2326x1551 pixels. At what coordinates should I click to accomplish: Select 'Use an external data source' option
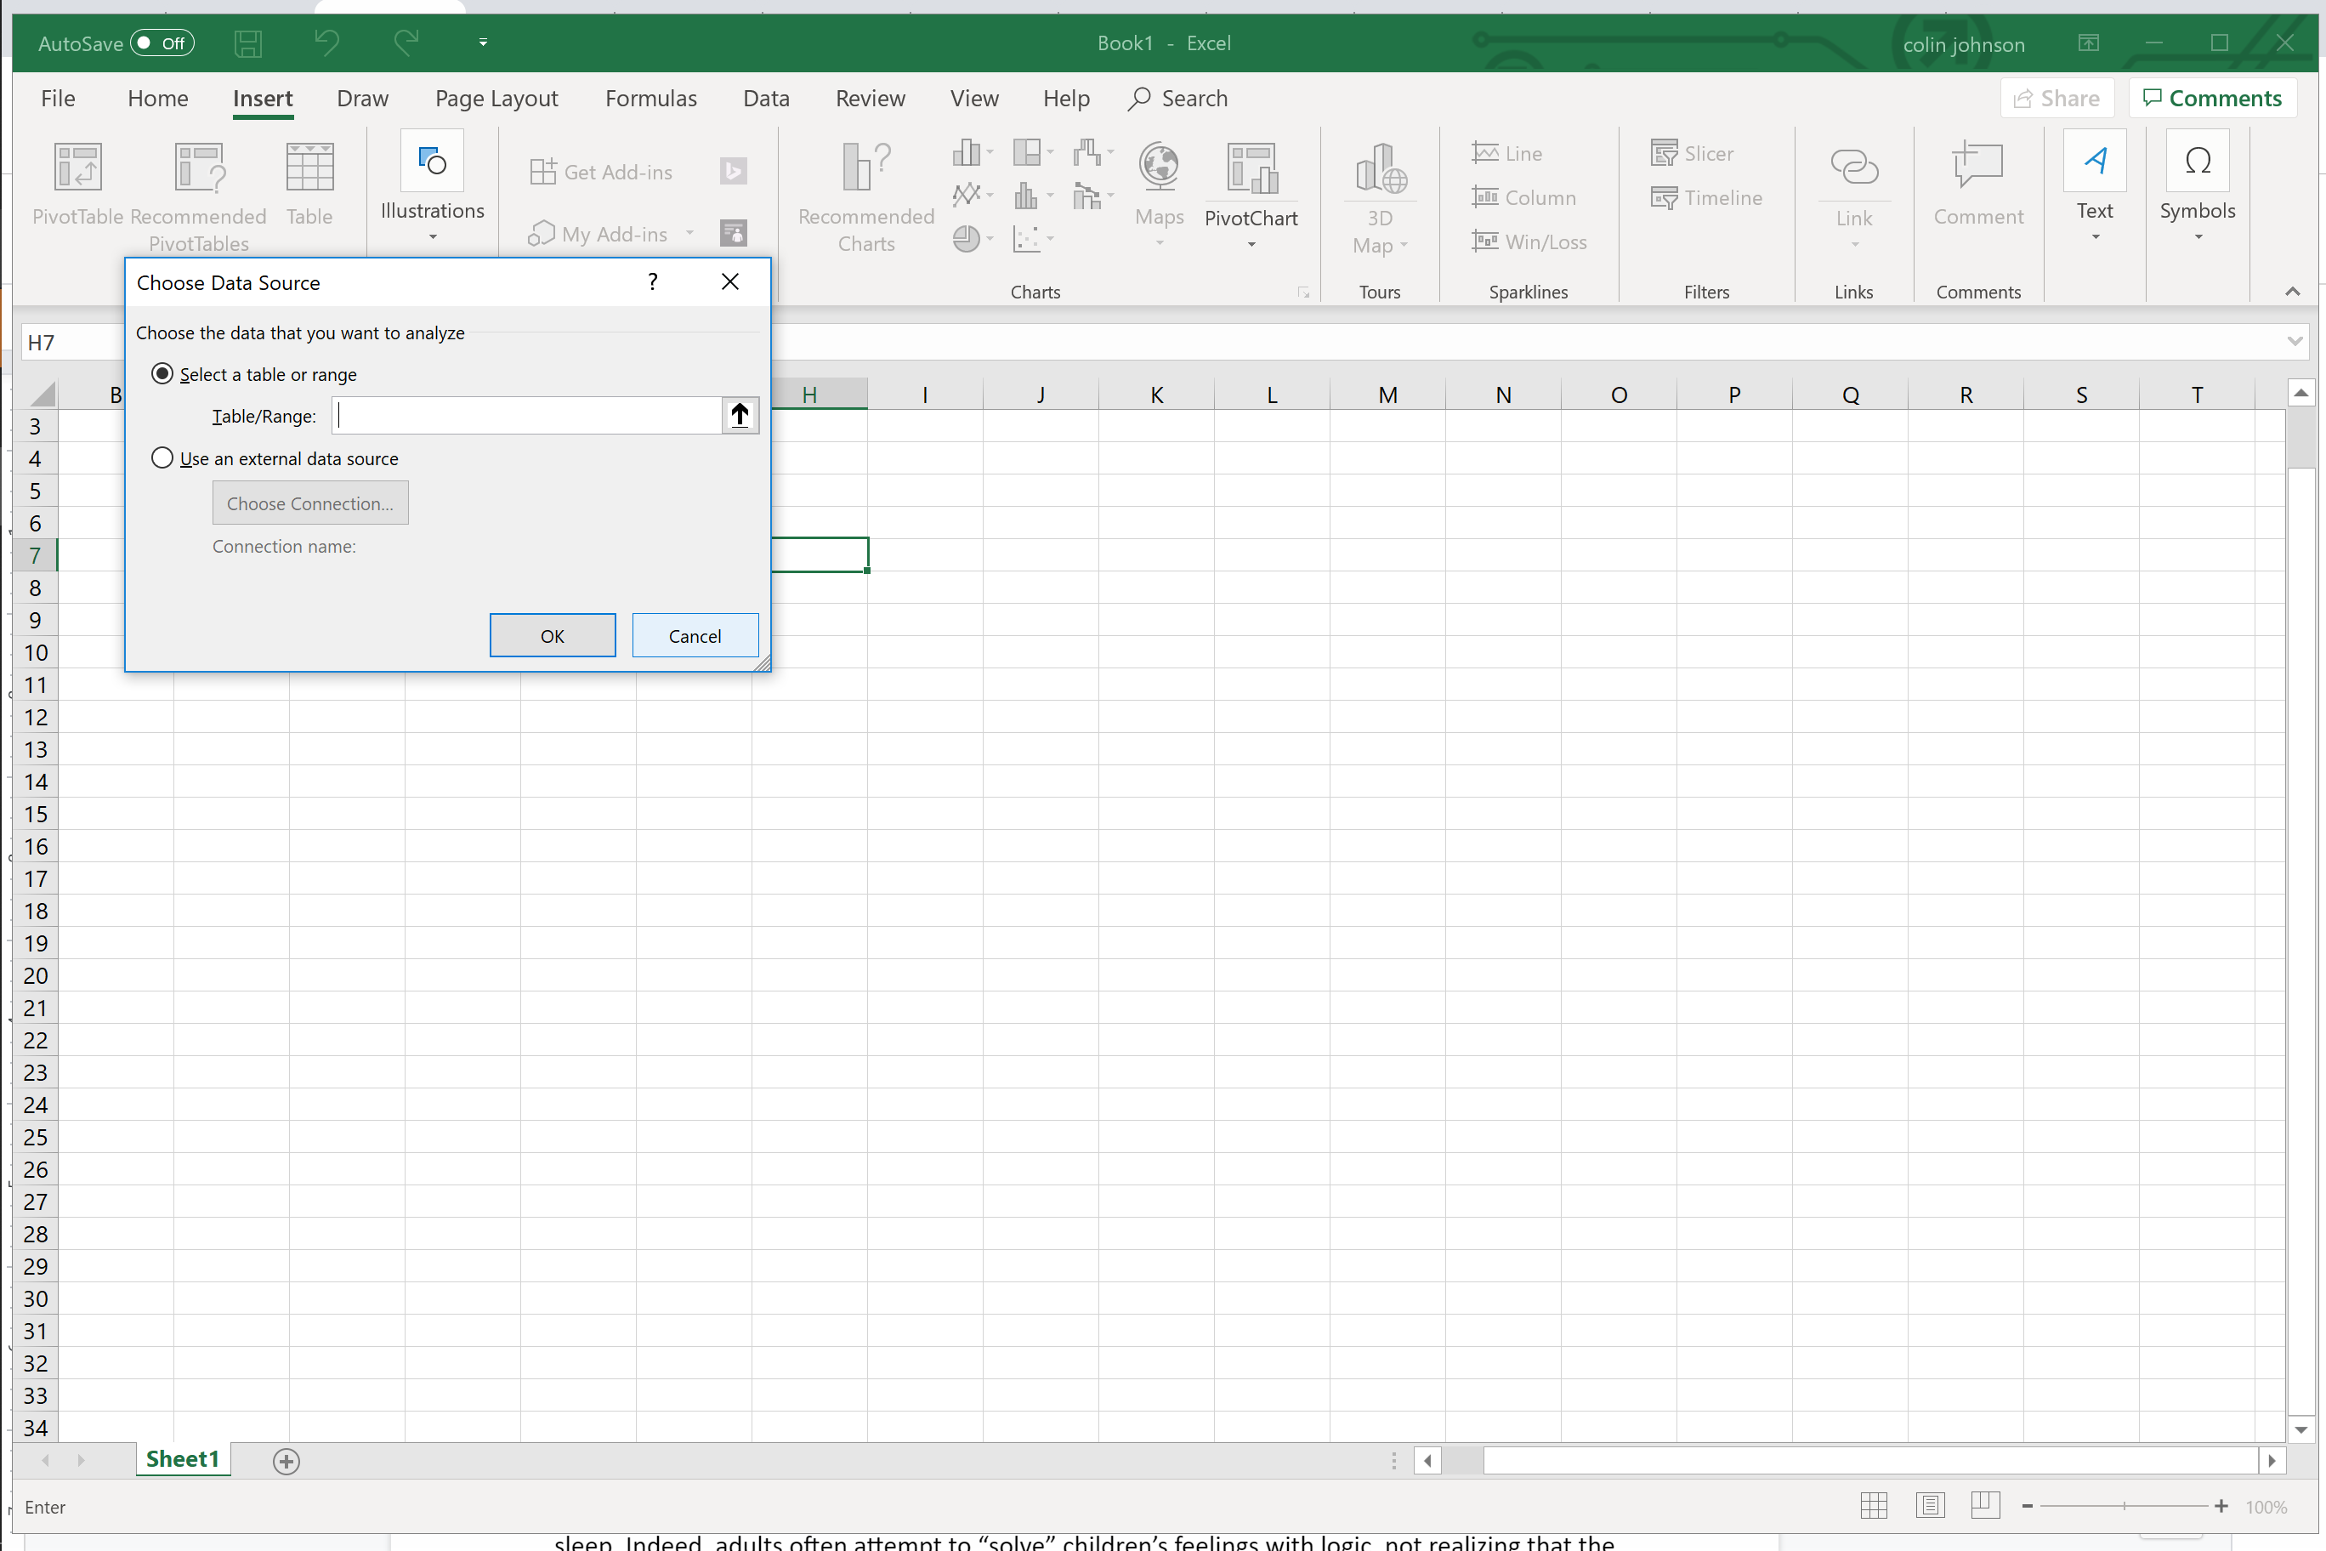coord(162,458)
